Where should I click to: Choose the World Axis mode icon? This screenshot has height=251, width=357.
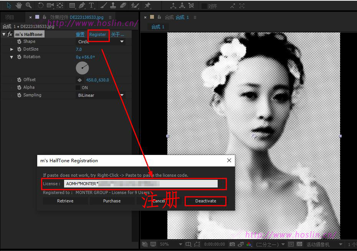182,6
